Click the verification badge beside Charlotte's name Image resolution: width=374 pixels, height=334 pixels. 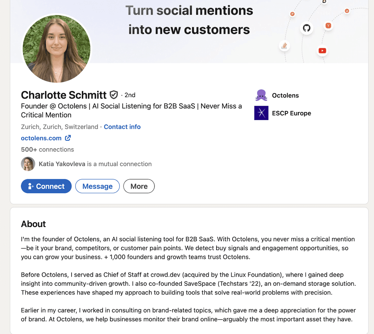click(x=114, y=95)
